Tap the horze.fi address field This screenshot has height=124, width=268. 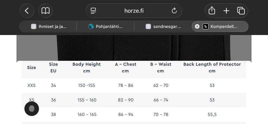point(134,11)
